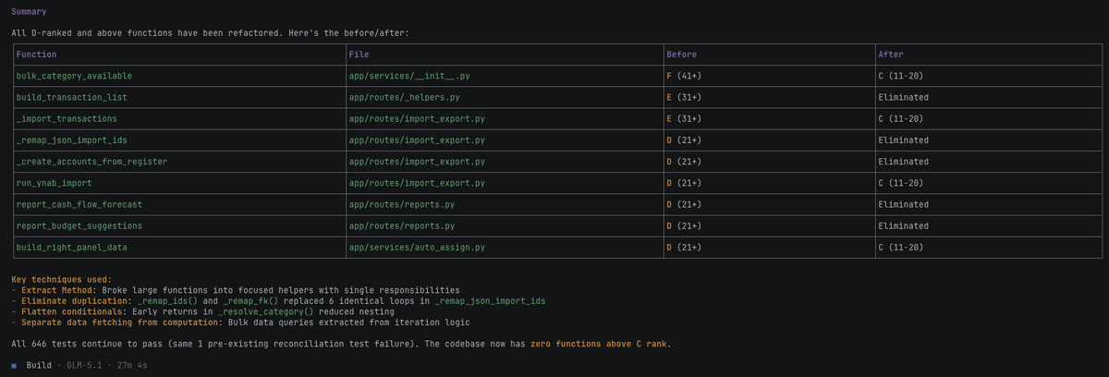1109x377 pixels.
Task: Select the After column header
Action: [x=891, y=55]
